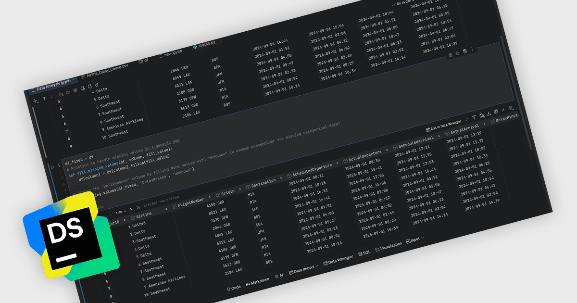This screenshot has height=303, width=577.
Task: Stop kernel execution square icon
Action: (75, 90)
